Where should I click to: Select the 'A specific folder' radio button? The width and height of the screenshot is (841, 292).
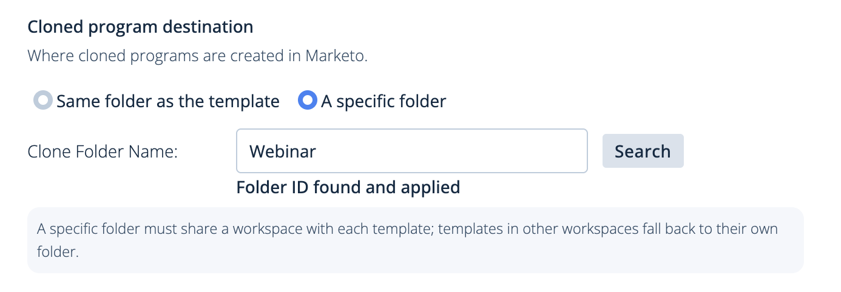(x=307, y=101)
